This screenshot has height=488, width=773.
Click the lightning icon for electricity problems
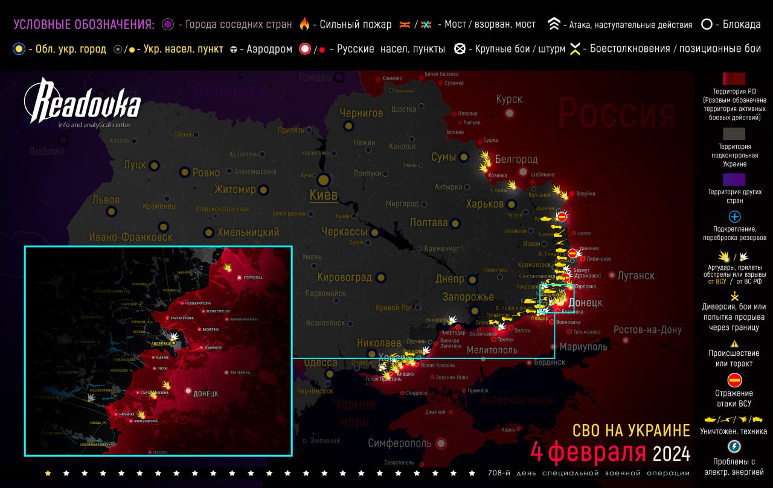pos(734,446)
